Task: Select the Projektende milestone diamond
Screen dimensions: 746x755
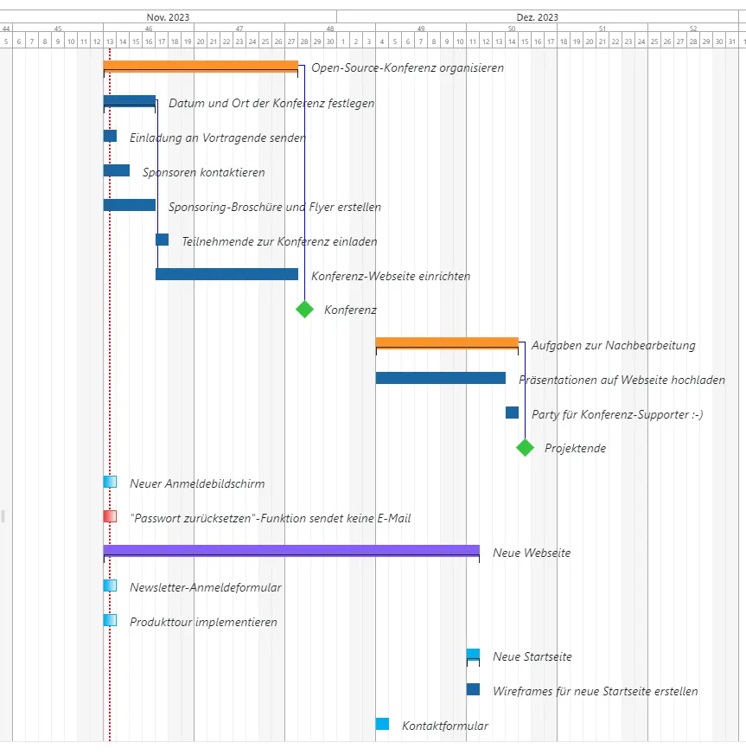Action: tap(524, 448)
